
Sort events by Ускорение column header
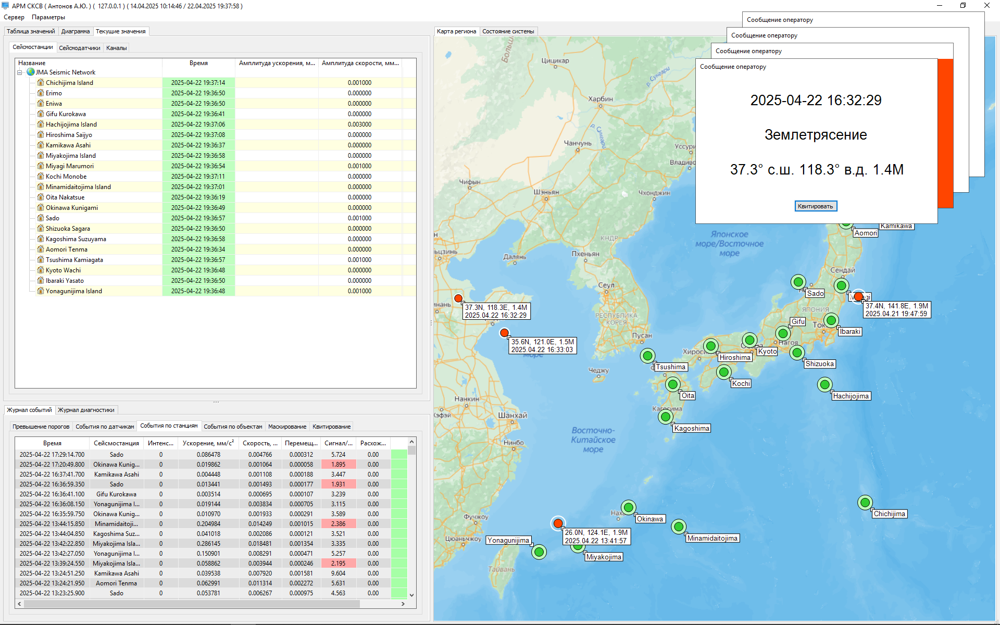pyautogui.click(x=208, y=443)
